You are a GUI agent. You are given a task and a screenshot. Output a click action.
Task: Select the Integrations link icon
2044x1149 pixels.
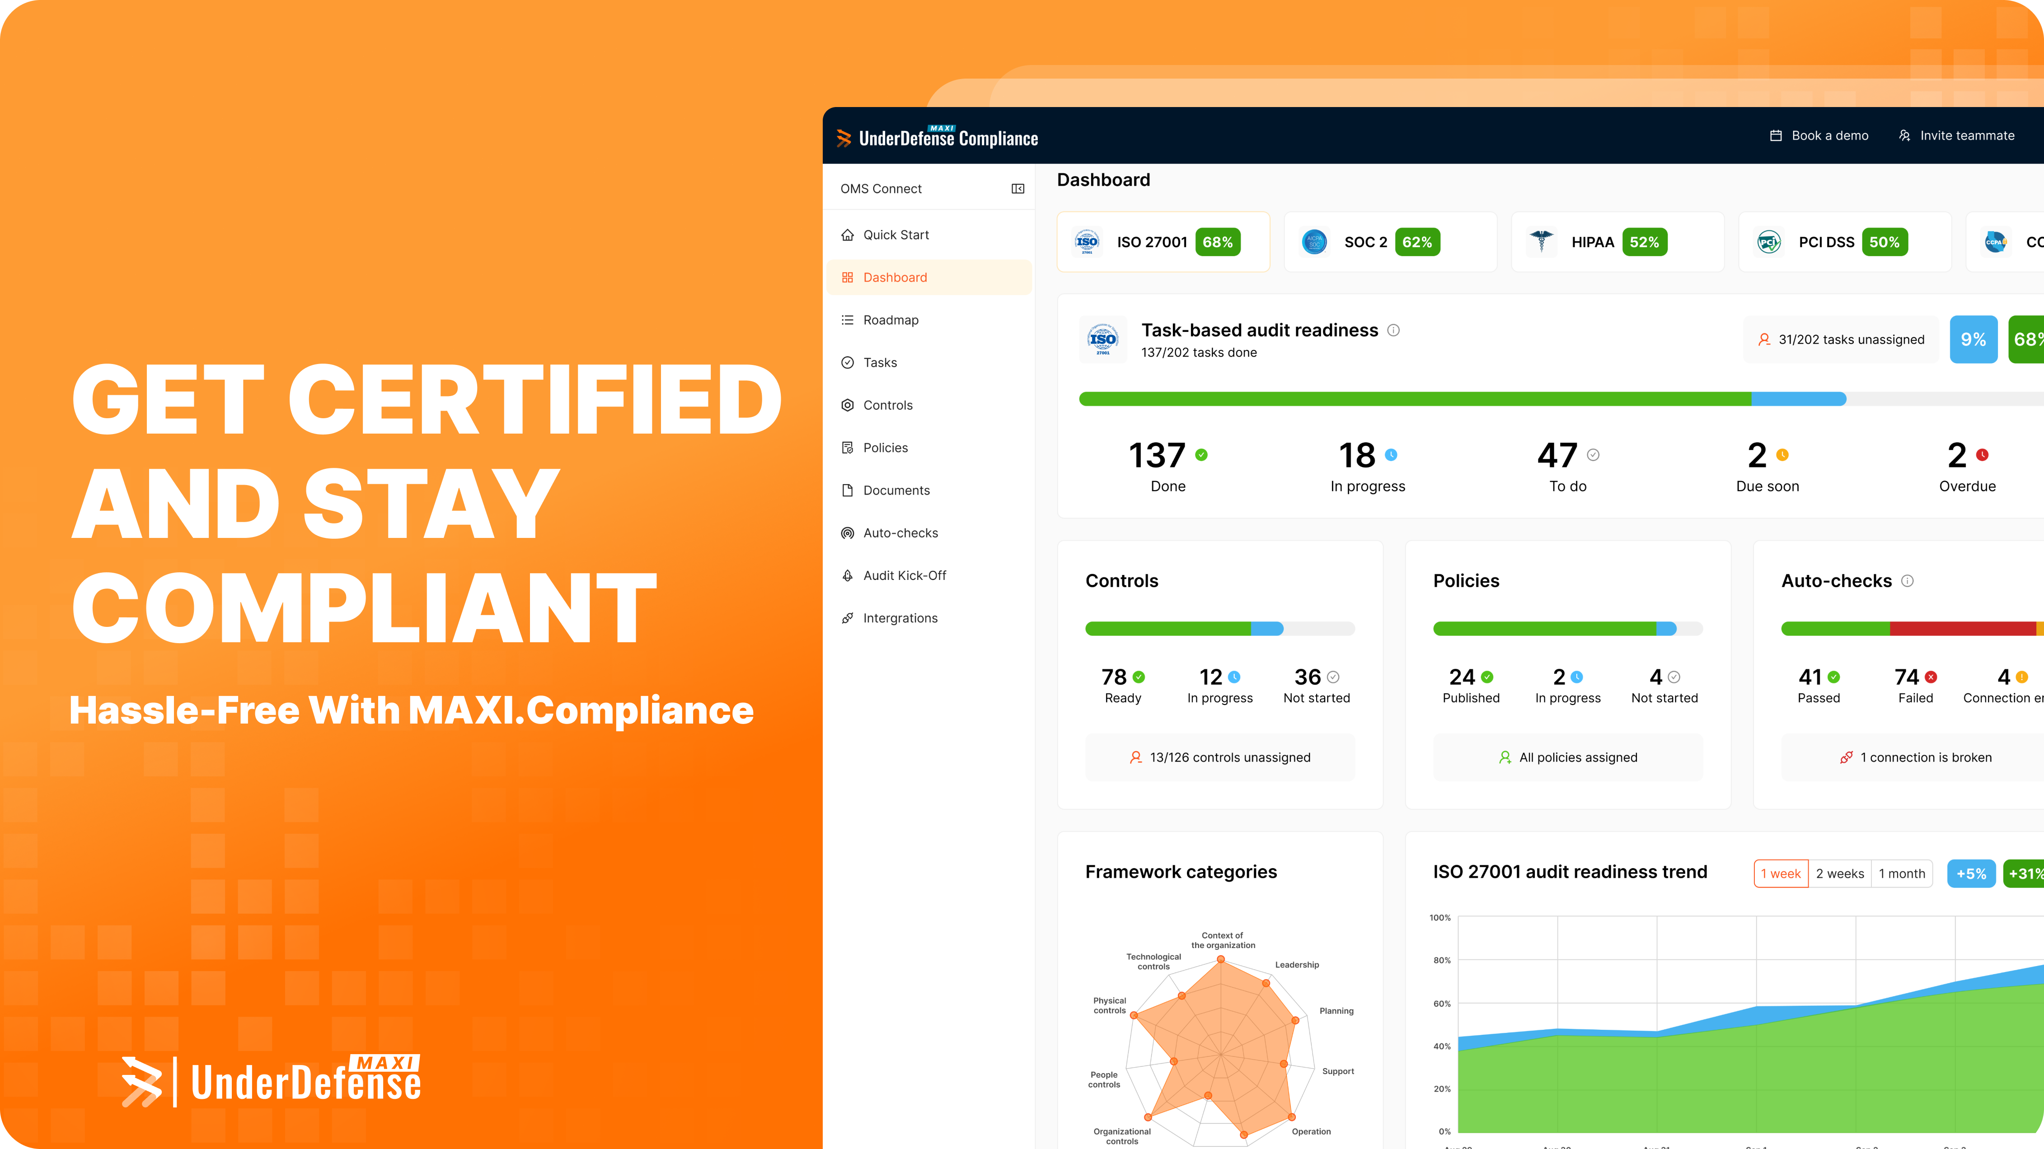point(848,618)
